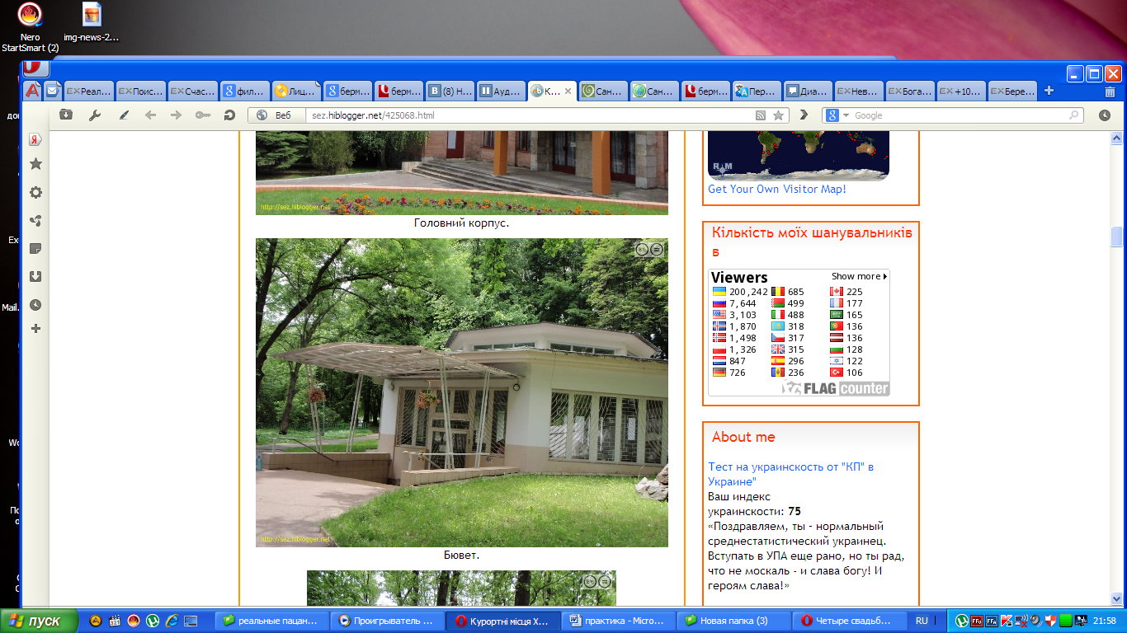Open the clock icon at toolbar right end
This screenshot has width=1127, height=633.
point(1105,115)
